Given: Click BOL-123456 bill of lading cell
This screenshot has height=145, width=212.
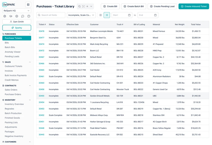Looking at the screenshot, I should (x=139, y=102).
